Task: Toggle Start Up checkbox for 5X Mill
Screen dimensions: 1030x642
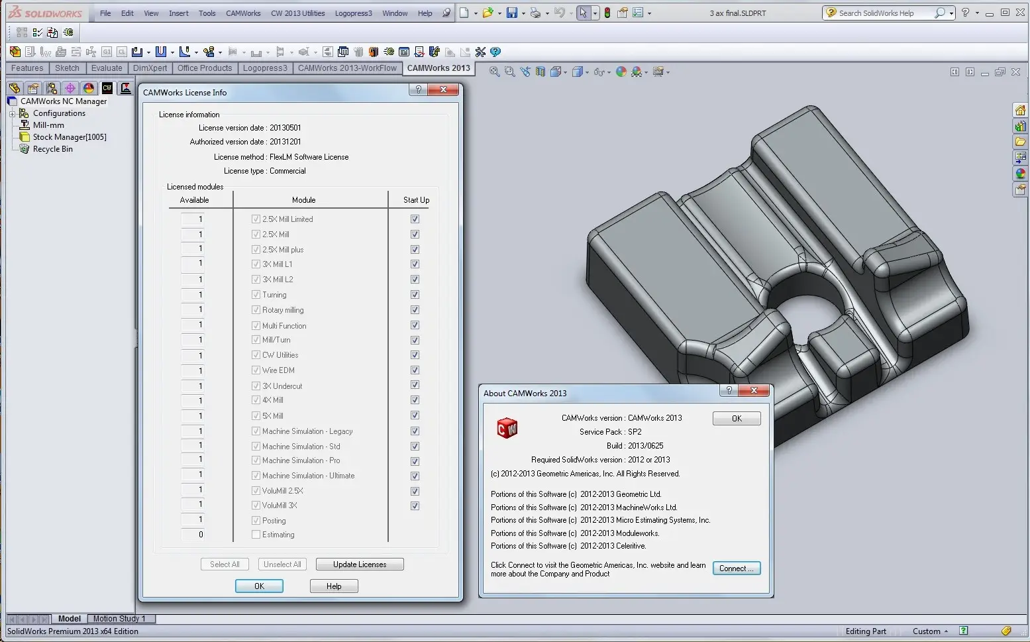Action: (x=415, y=415)
